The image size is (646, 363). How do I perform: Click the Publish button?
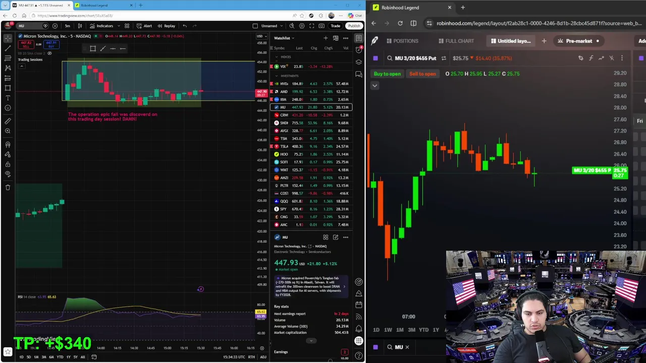(x=354, y=26)
